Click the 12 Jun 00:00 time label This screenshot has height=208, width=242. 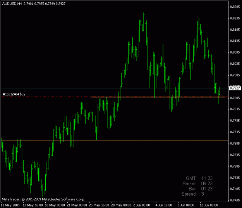tap(209, 205)
